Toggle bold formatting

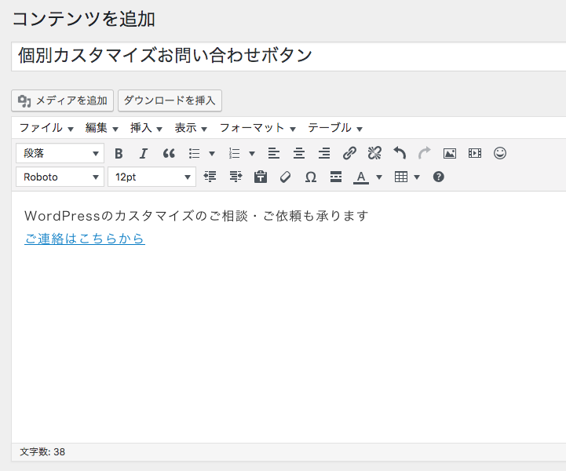coord(119,153)
